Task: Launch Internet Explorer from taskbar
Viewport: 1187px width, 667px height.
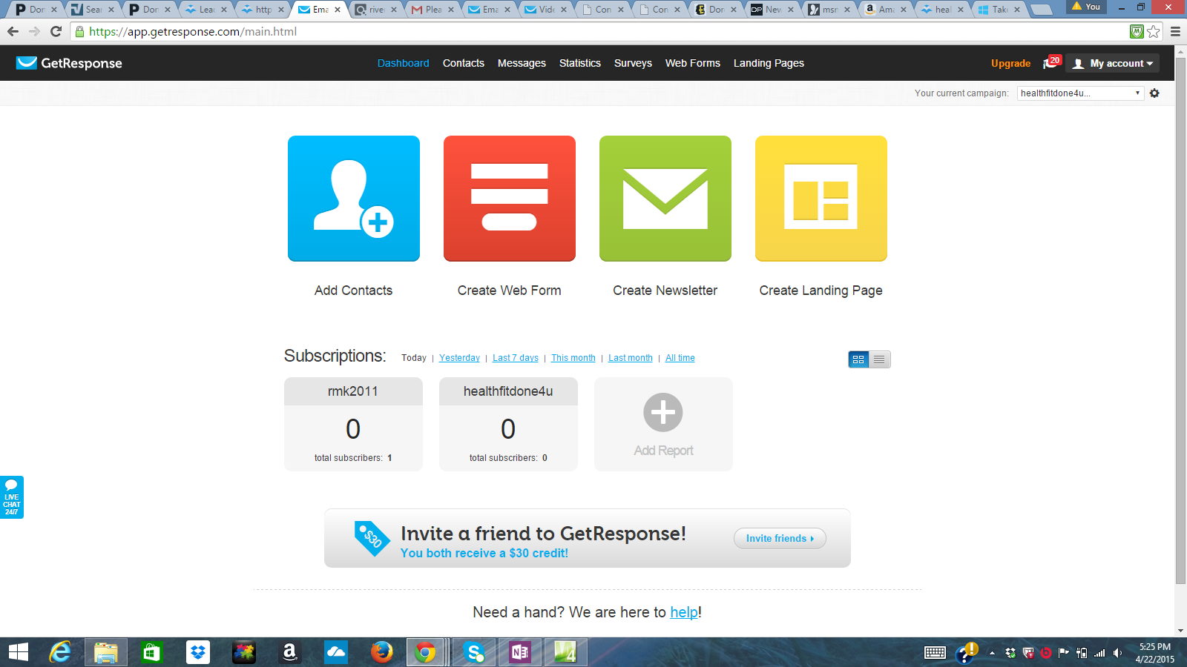Action: click(60, 652)
